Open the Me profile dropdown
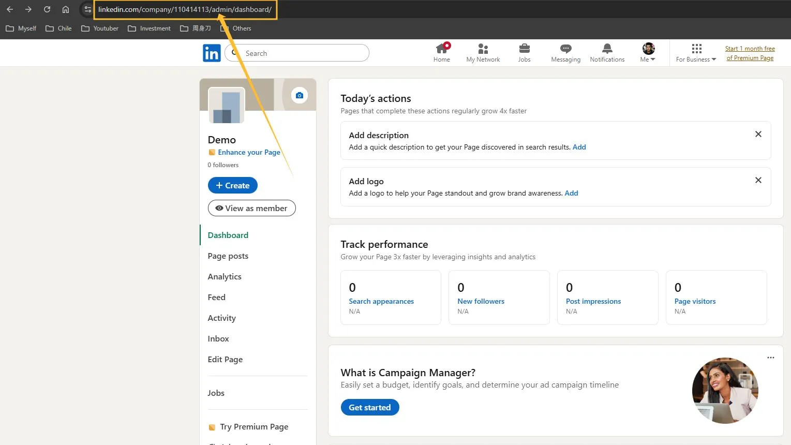Viewport: 791px width, 445px height. coord(647,52)
